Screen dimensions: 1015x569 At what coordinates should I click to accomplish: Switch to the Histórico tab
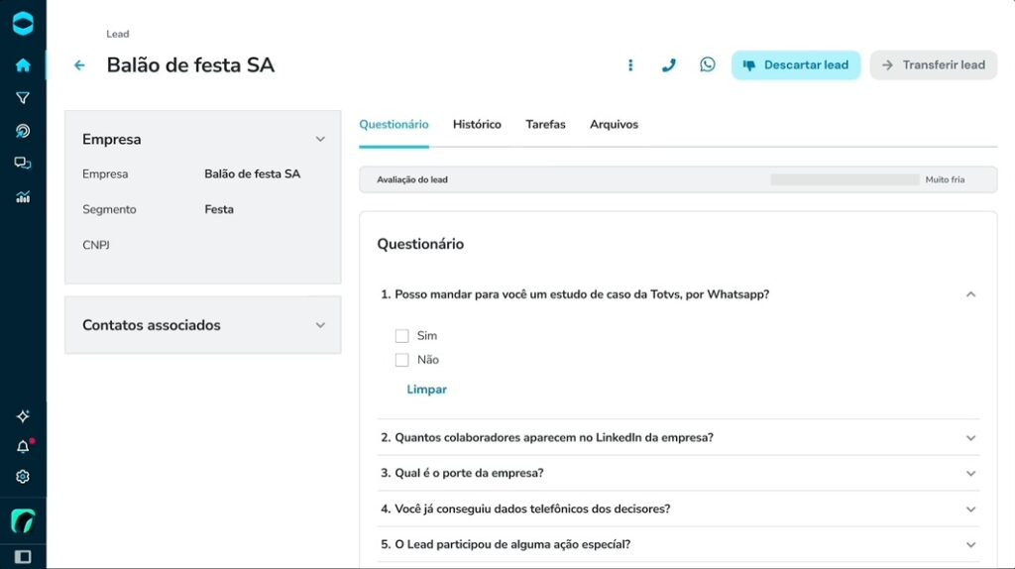477,125
